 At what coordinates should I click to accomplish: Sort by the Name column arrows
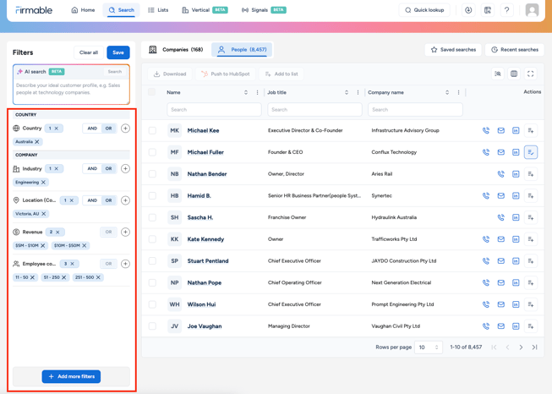246,93
